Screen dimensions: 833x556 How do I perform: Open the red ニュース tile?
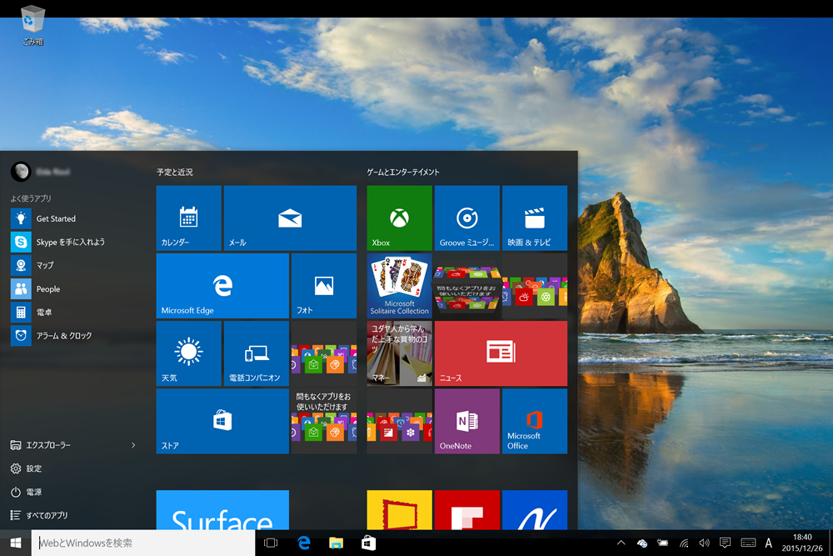501,353
